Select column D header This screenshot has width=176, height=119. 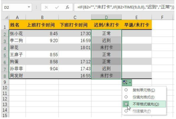click(x=107, y=17)
